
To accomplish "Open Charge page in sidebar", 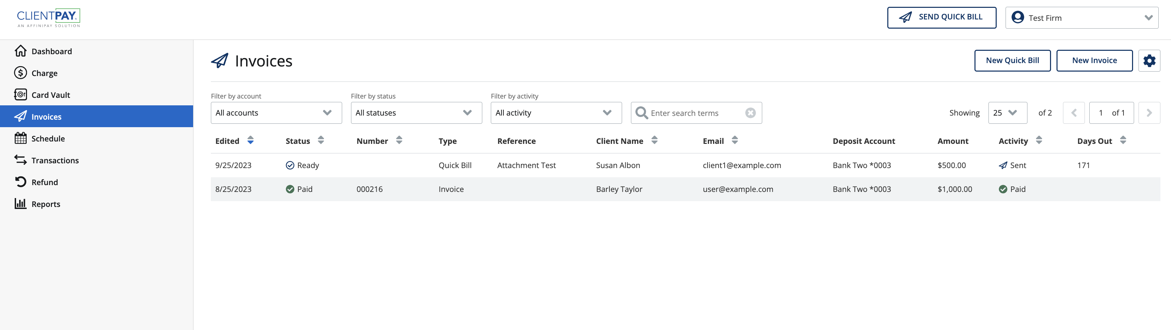I will click(96, 73).
